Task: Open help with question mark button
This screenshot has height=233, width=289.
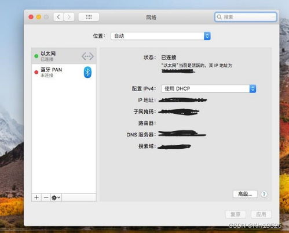Action: tap(264, 194)
